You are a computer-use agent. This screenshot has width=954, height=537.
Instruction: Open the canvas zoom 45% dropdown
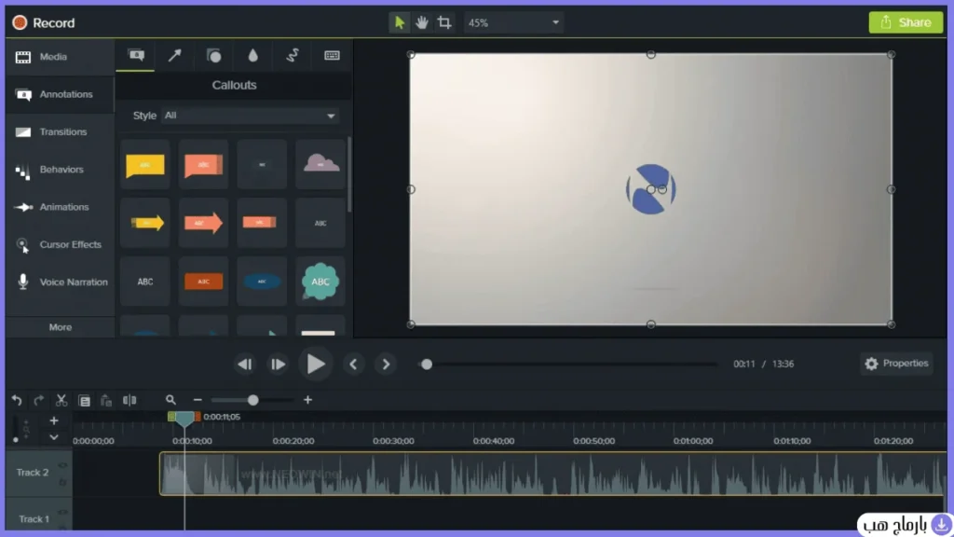coord(513,22)
